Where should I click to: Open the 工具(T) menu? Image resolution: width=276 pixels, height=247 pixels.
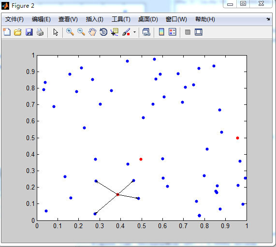(x=121, y=19)
